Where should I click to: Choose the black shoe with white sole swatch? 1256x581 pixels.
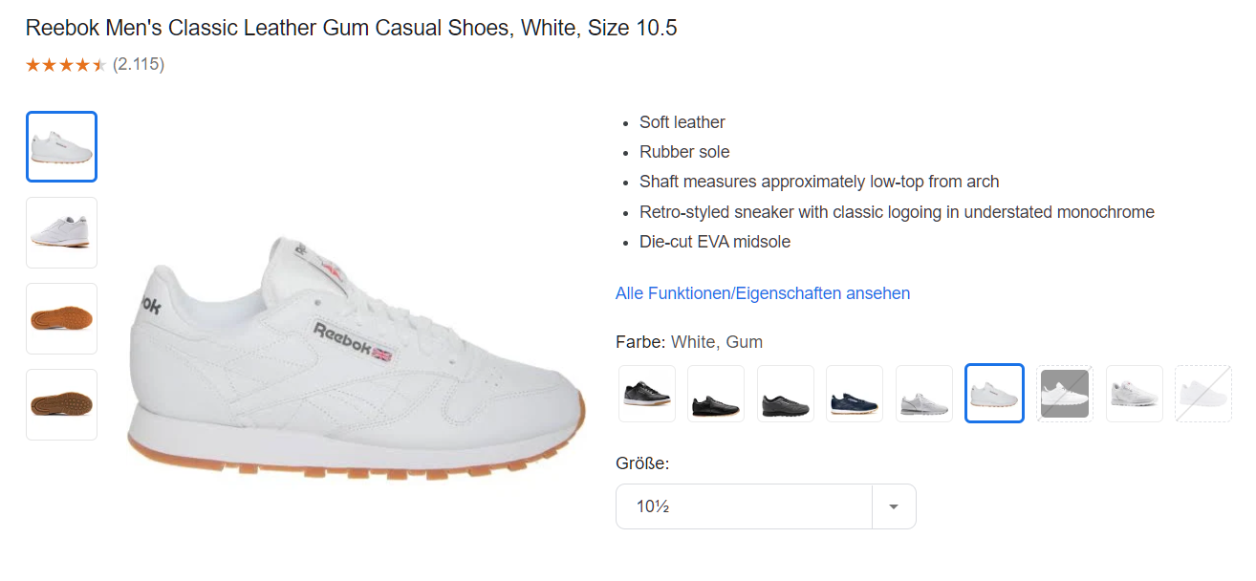coord(647,393)
